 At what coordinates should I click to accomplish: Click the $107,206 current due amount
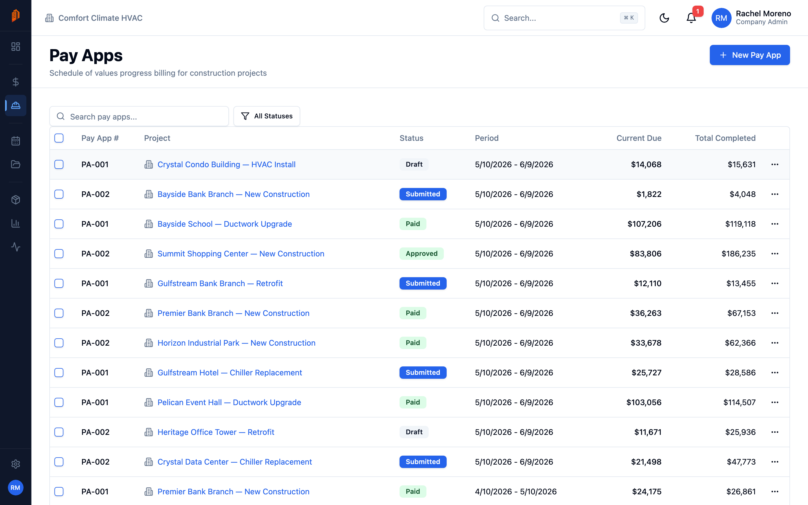644,224
